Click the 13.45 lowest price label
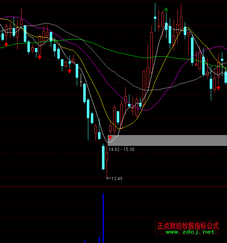227x243 pixels. tap(117, 178)
